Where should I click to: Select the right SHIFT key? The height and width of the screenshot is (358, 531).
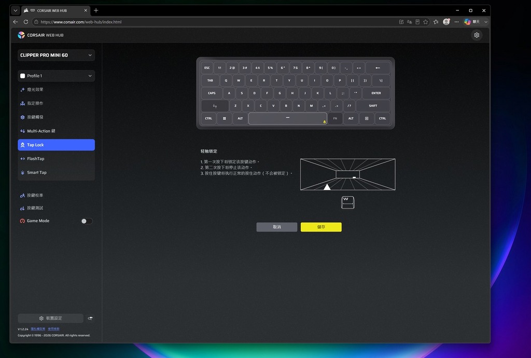pyautogui.click(x=373, y=106)
